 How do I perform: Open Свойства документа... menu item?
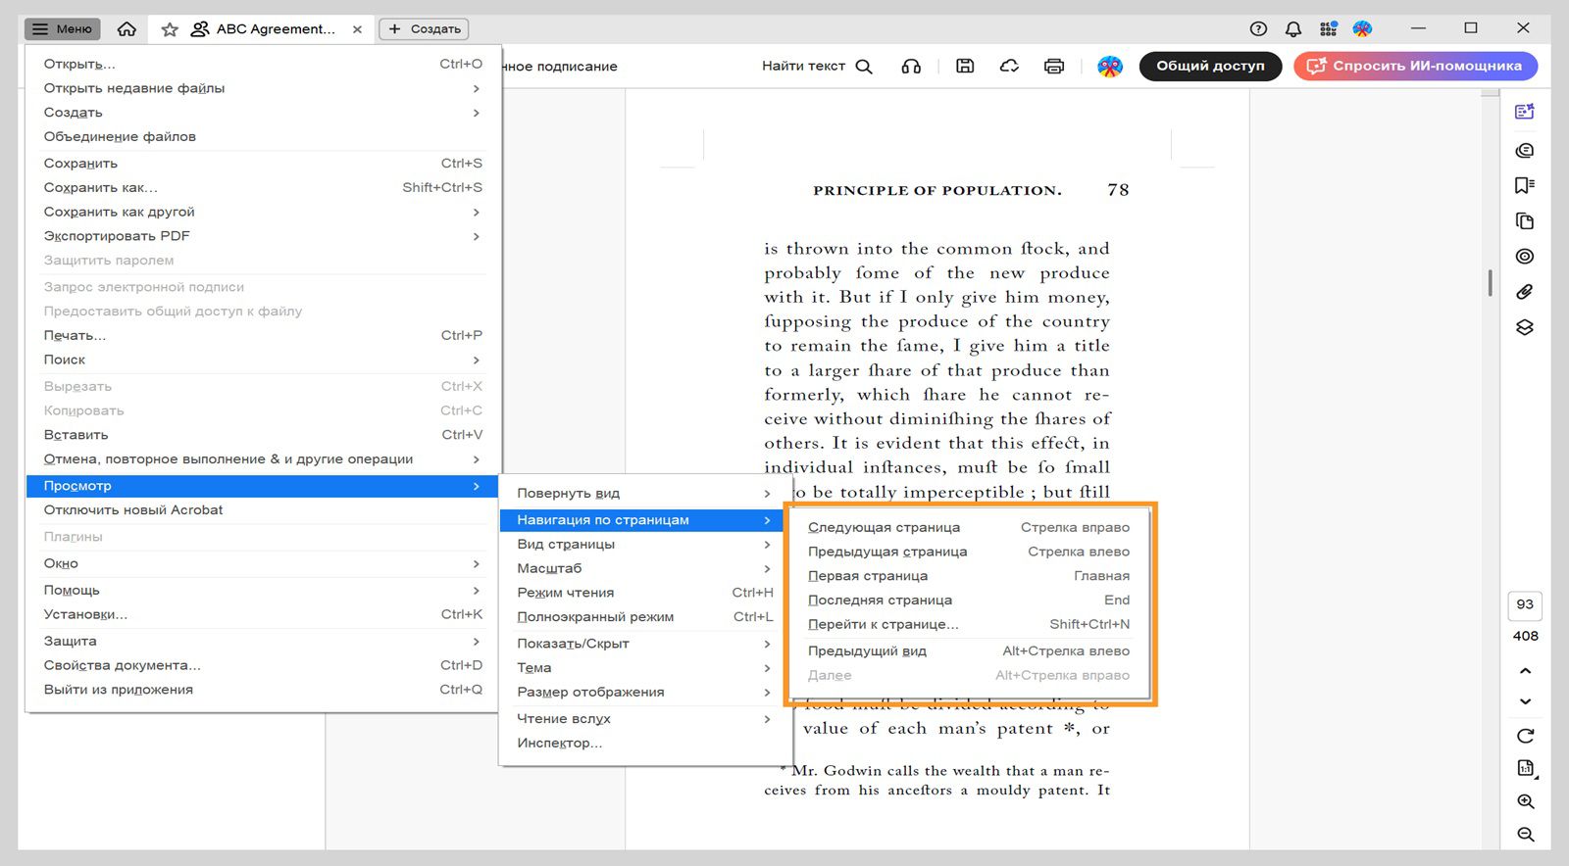263,665
